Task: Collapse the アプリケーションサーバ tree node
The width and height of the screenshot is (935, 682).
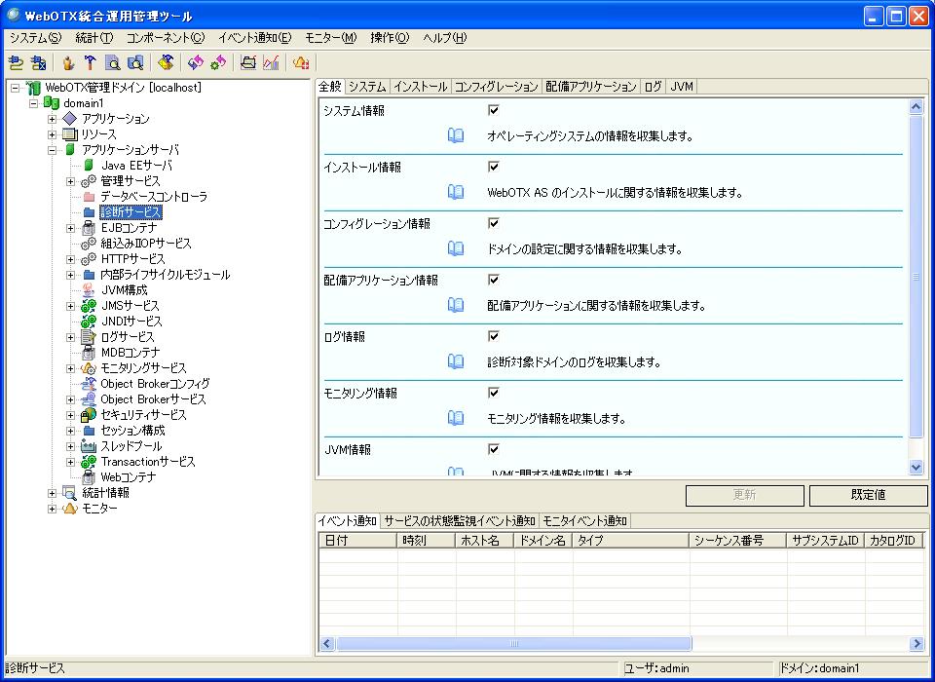Action: pyautogui.click(x=53, y=150)
